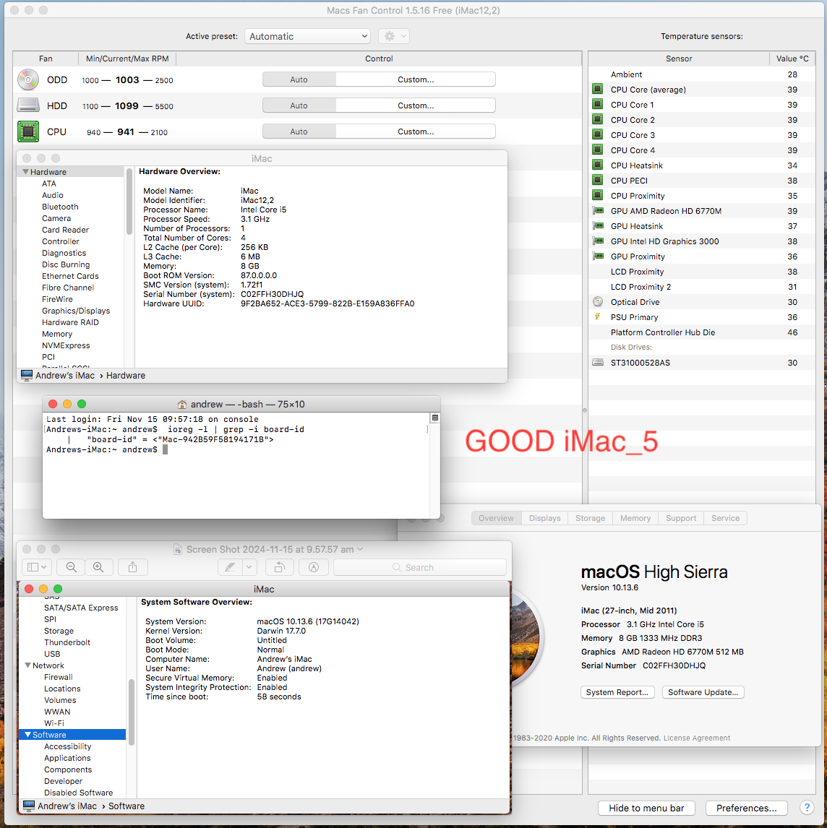Screen dimensions: 827x828
Task: Collapse the Hardware tree section
Action: [25, 172]
